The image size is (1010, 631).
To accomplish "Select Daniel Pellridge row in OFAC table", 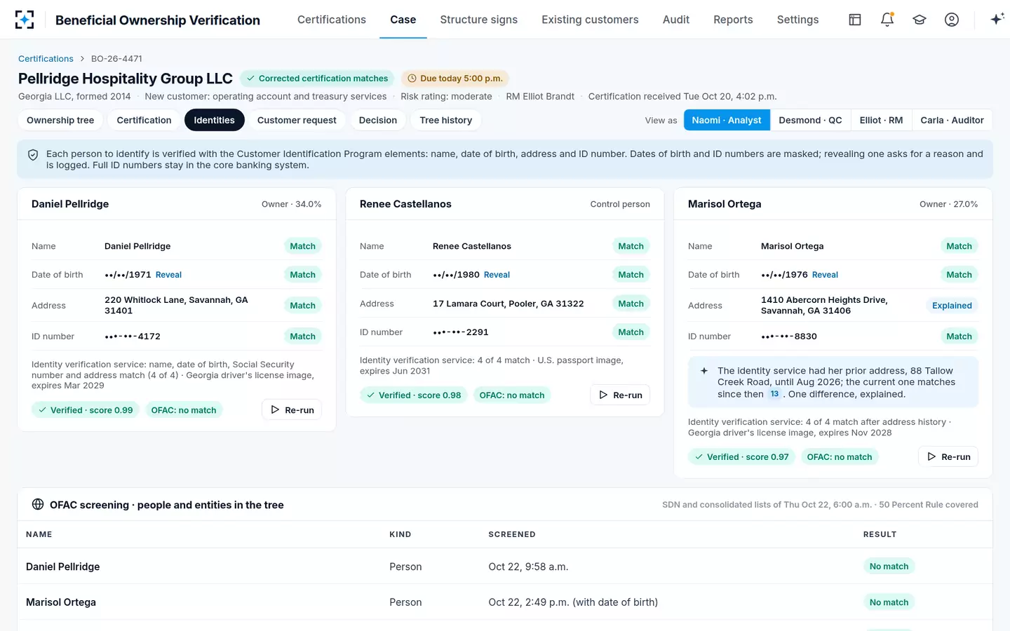I will pos(505,566).
